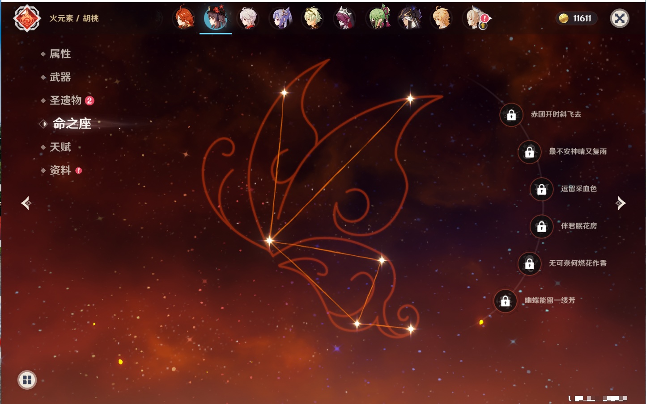
Task: Switch to next character with right arrow
Action: (620, 203)
